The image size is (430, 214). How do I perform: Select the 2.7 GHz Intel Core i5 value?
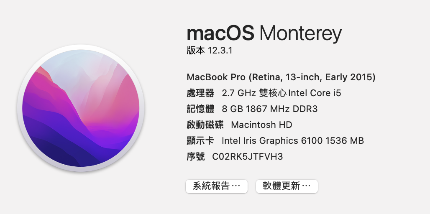point(282,93)
